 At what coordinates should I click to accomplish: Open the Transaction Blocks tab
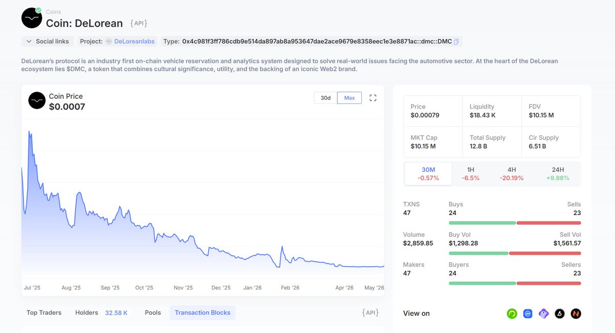202,313
